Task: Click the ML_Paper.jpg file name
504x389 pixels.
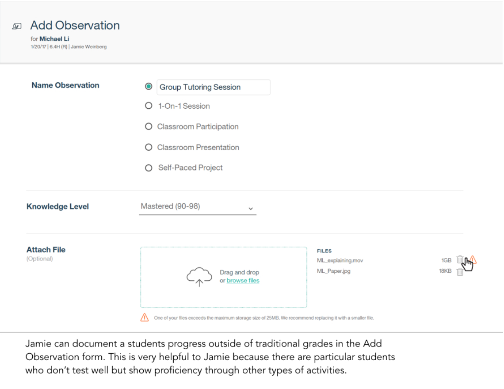Action: (x=333, y=271)
